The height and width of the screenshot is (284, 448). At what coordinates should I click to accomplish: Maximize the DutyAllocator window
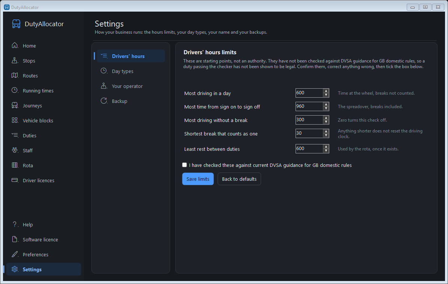[425, 7]
